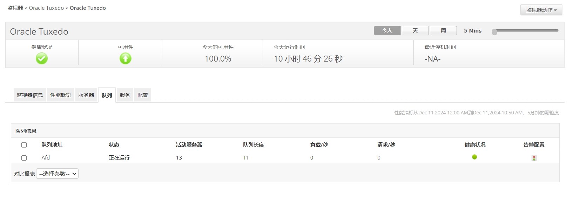The image size is (567, 198).
Task: Tick the select-all queues header checkbox
Action: (24, 145)
